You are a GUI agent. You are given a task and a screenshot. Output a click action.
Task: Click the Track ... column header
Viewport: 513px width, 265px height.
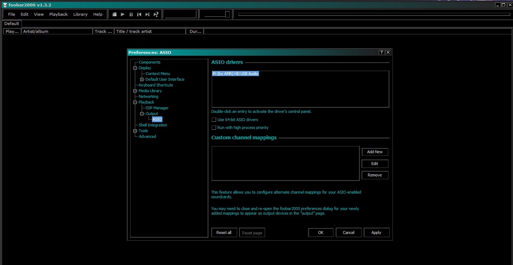tap(103, 31)
